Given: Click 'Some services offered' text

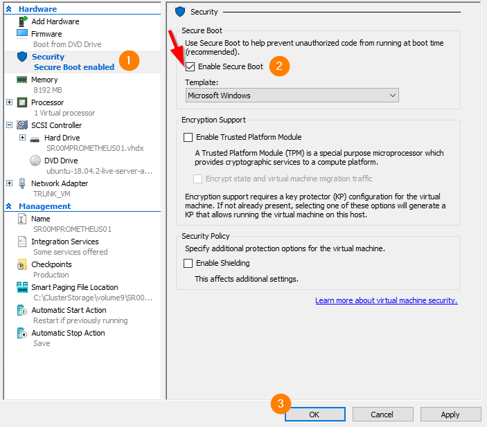Looking at the screenshot, I should click(71, 252).
